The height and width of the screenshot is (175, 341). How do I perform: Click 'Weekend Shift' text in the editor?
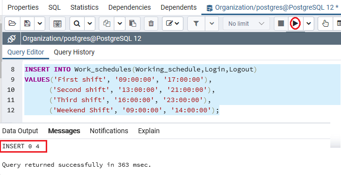83,110
